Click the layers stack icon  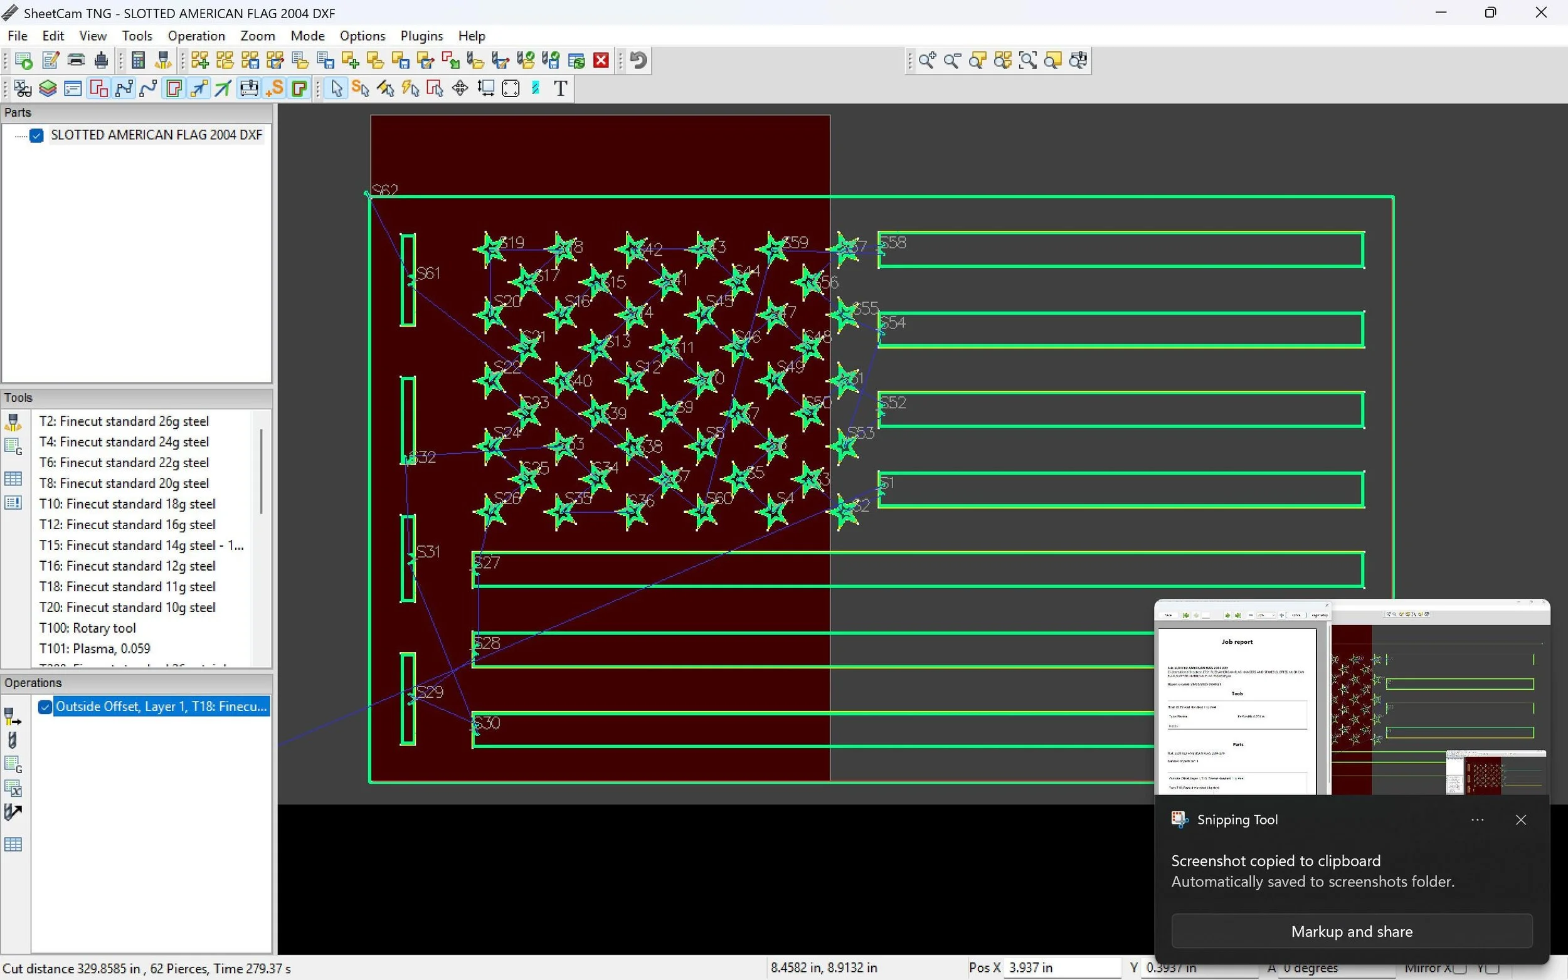pyautogui.click(x=48, y=88)
